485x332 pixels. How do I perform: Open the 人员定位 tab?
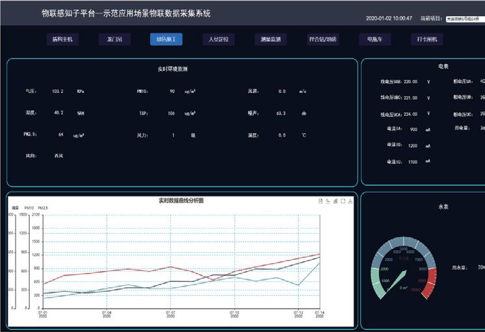218,39
